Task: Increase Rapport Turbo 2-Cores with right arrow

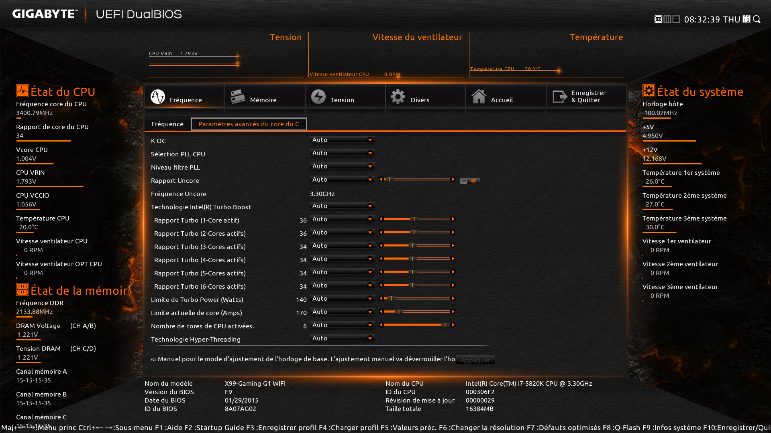Action: tap(453, 232)
